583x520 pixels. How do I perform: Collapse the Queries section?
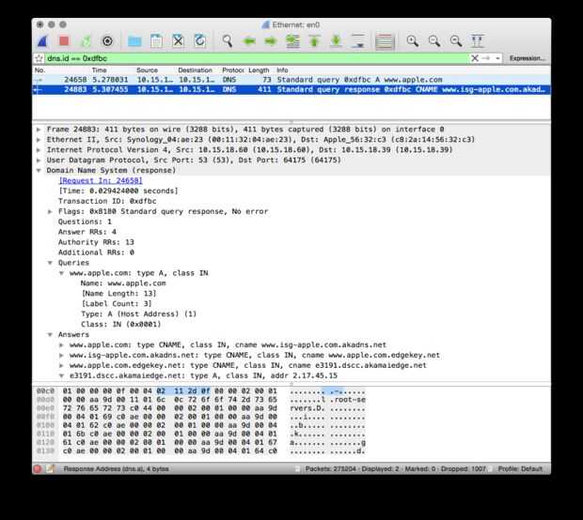[50, 263]
